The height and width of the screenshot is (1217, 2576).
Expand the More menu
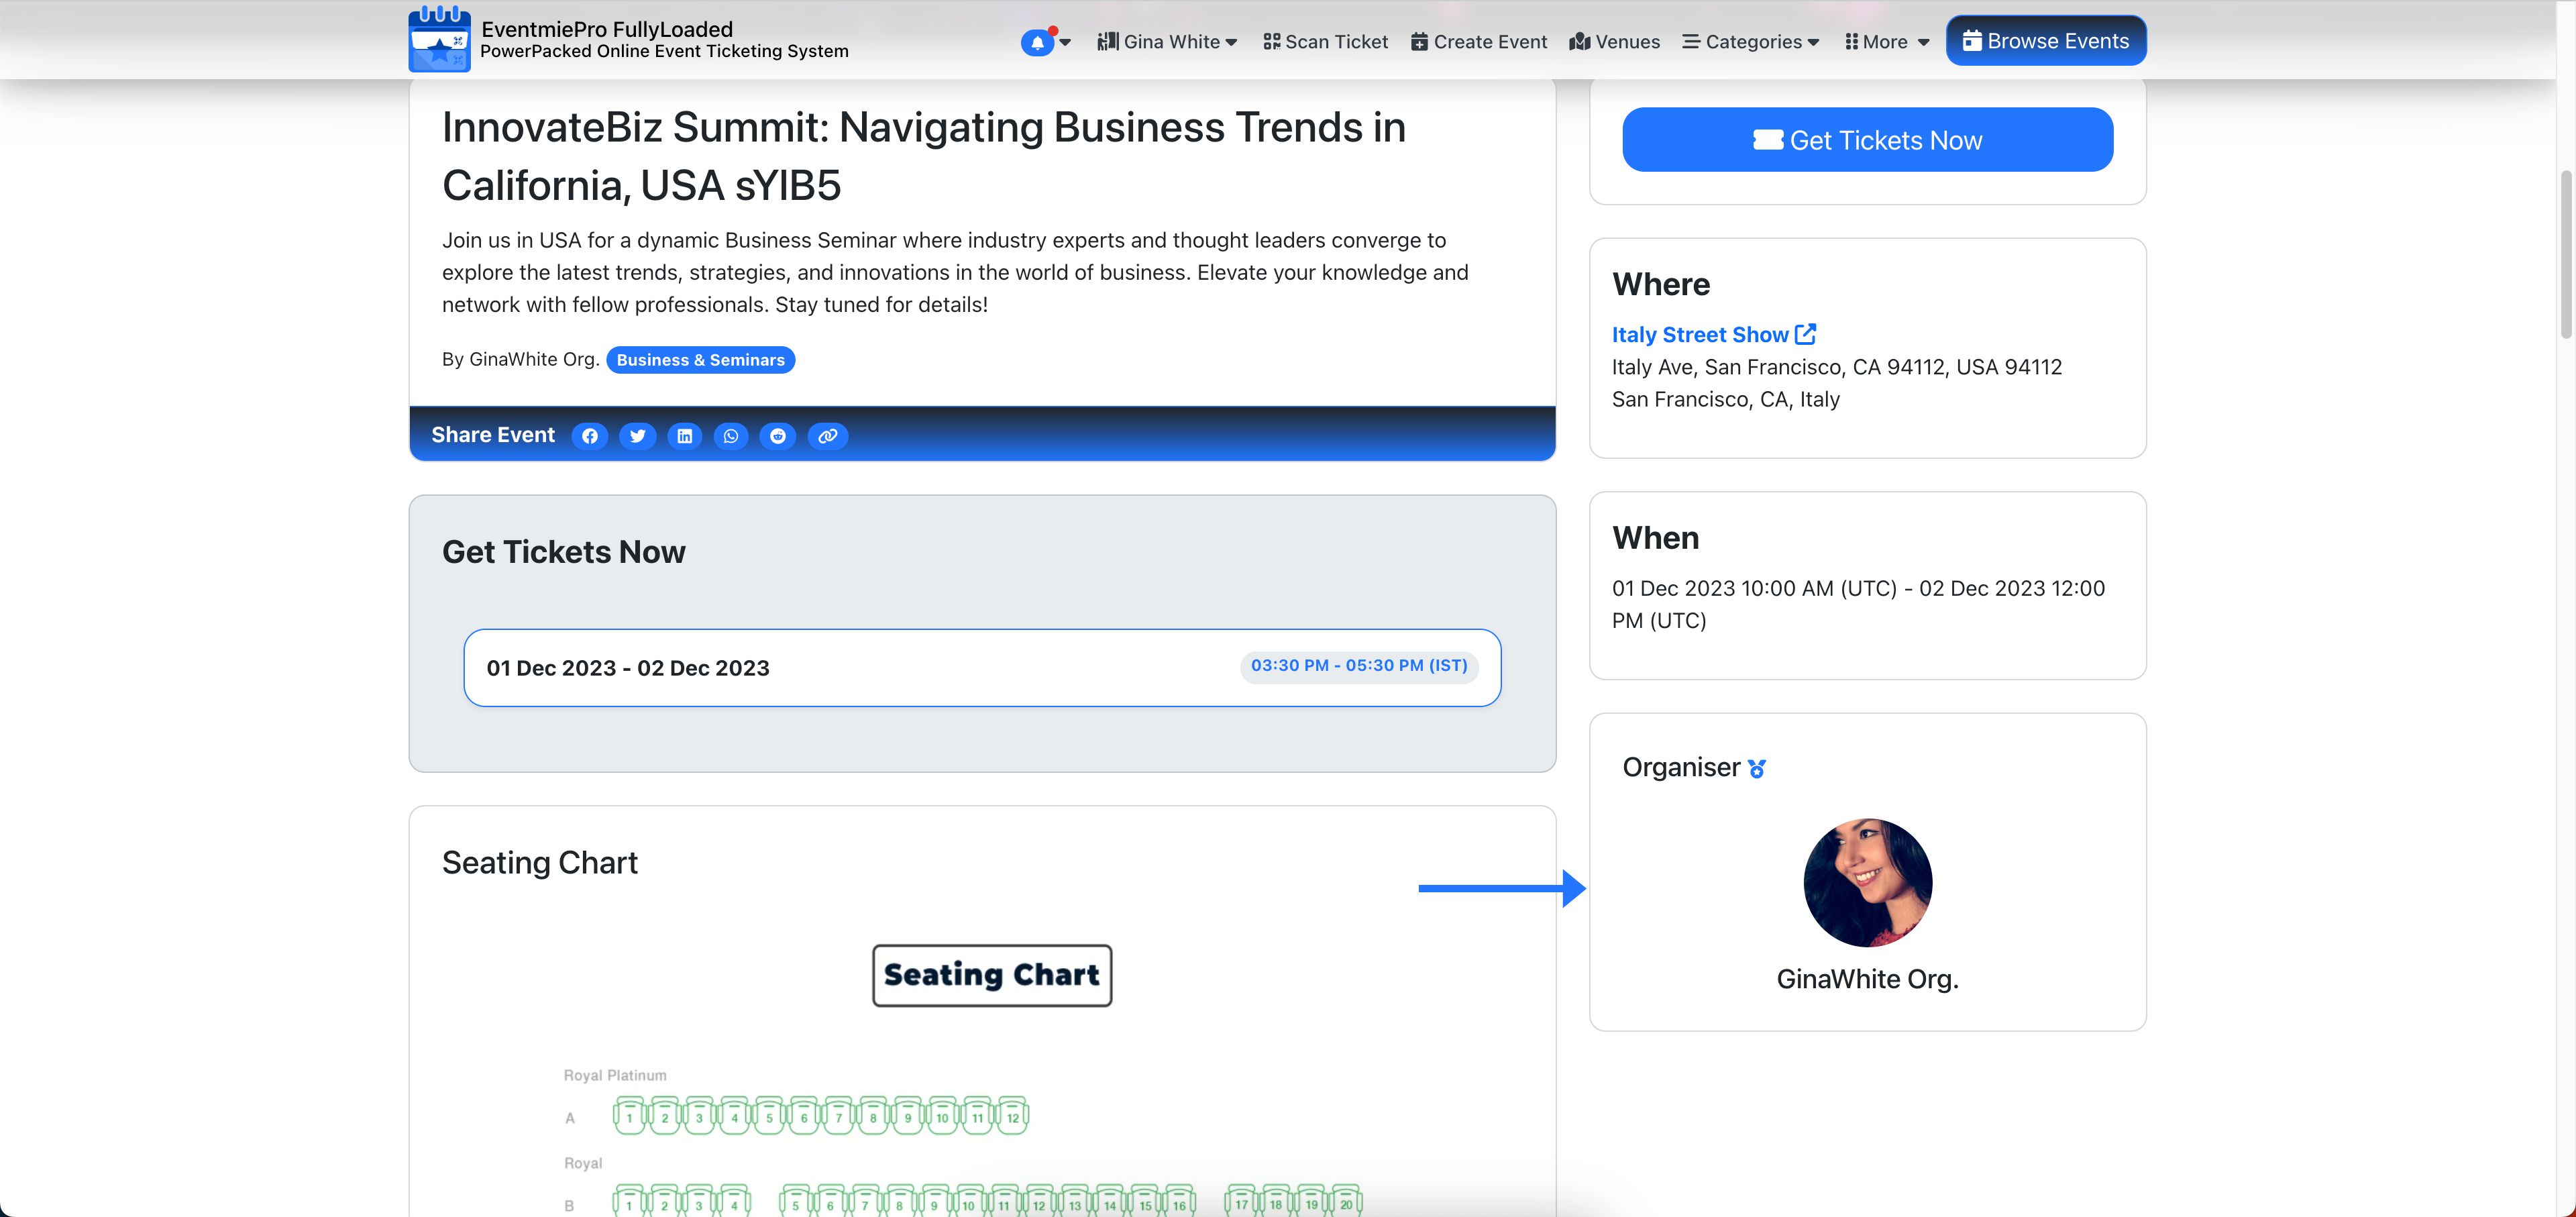pyautogui.click(x=1886, y=42)
